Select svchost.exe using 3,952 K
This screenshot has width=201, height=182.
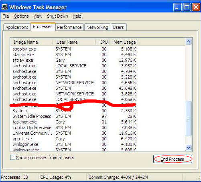[x=74, y=66]
